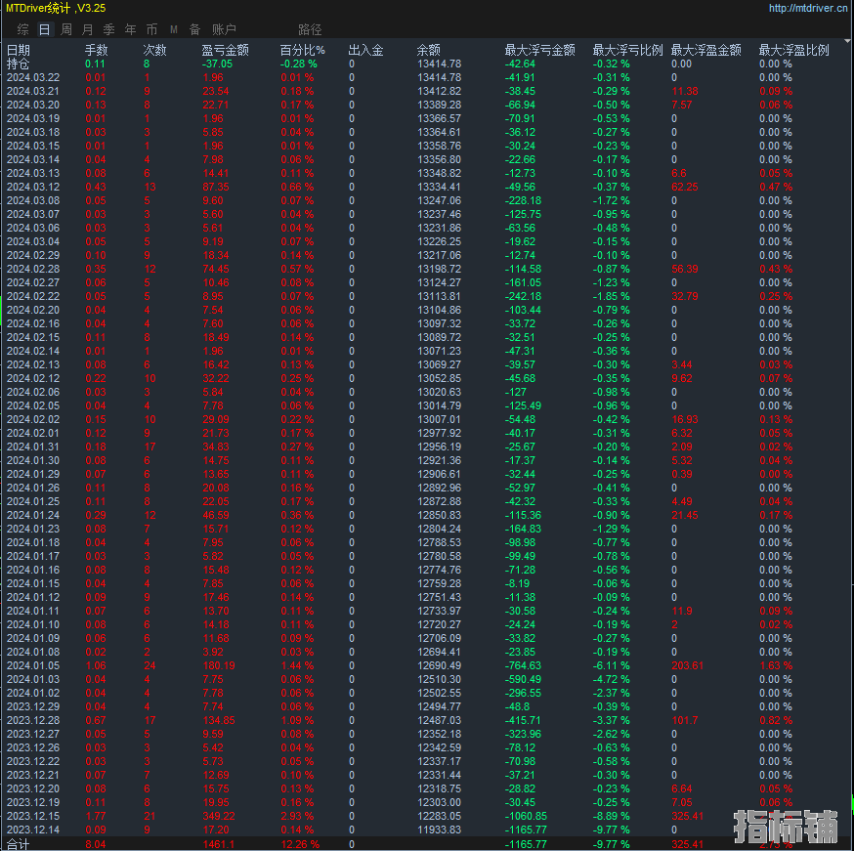
Task: Click the 余额 column header
Action: (429, 50)
